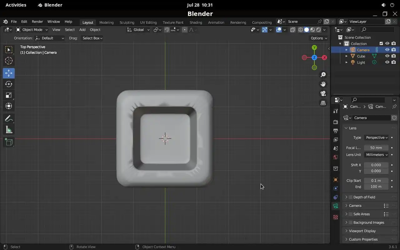Open the Drag Select Box dropdown
The image size is (400, 250).
92,38
